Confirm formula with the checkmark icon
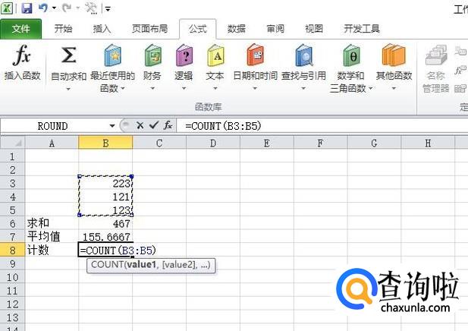Viewport: 468px width, 331px height. coord(154,125)
